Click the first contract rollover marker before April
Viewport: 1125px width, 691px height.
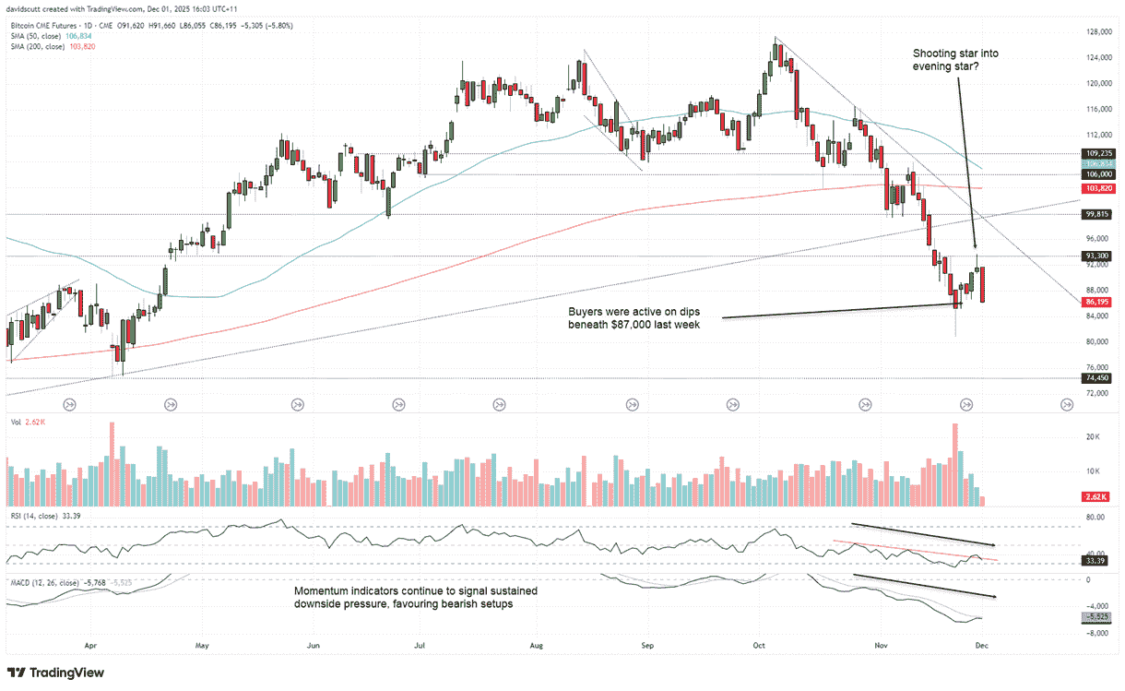click(69, 404)
